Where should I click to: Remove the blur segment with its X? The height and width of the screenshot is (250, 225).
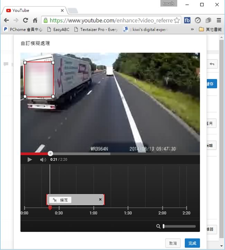(100, 199)
